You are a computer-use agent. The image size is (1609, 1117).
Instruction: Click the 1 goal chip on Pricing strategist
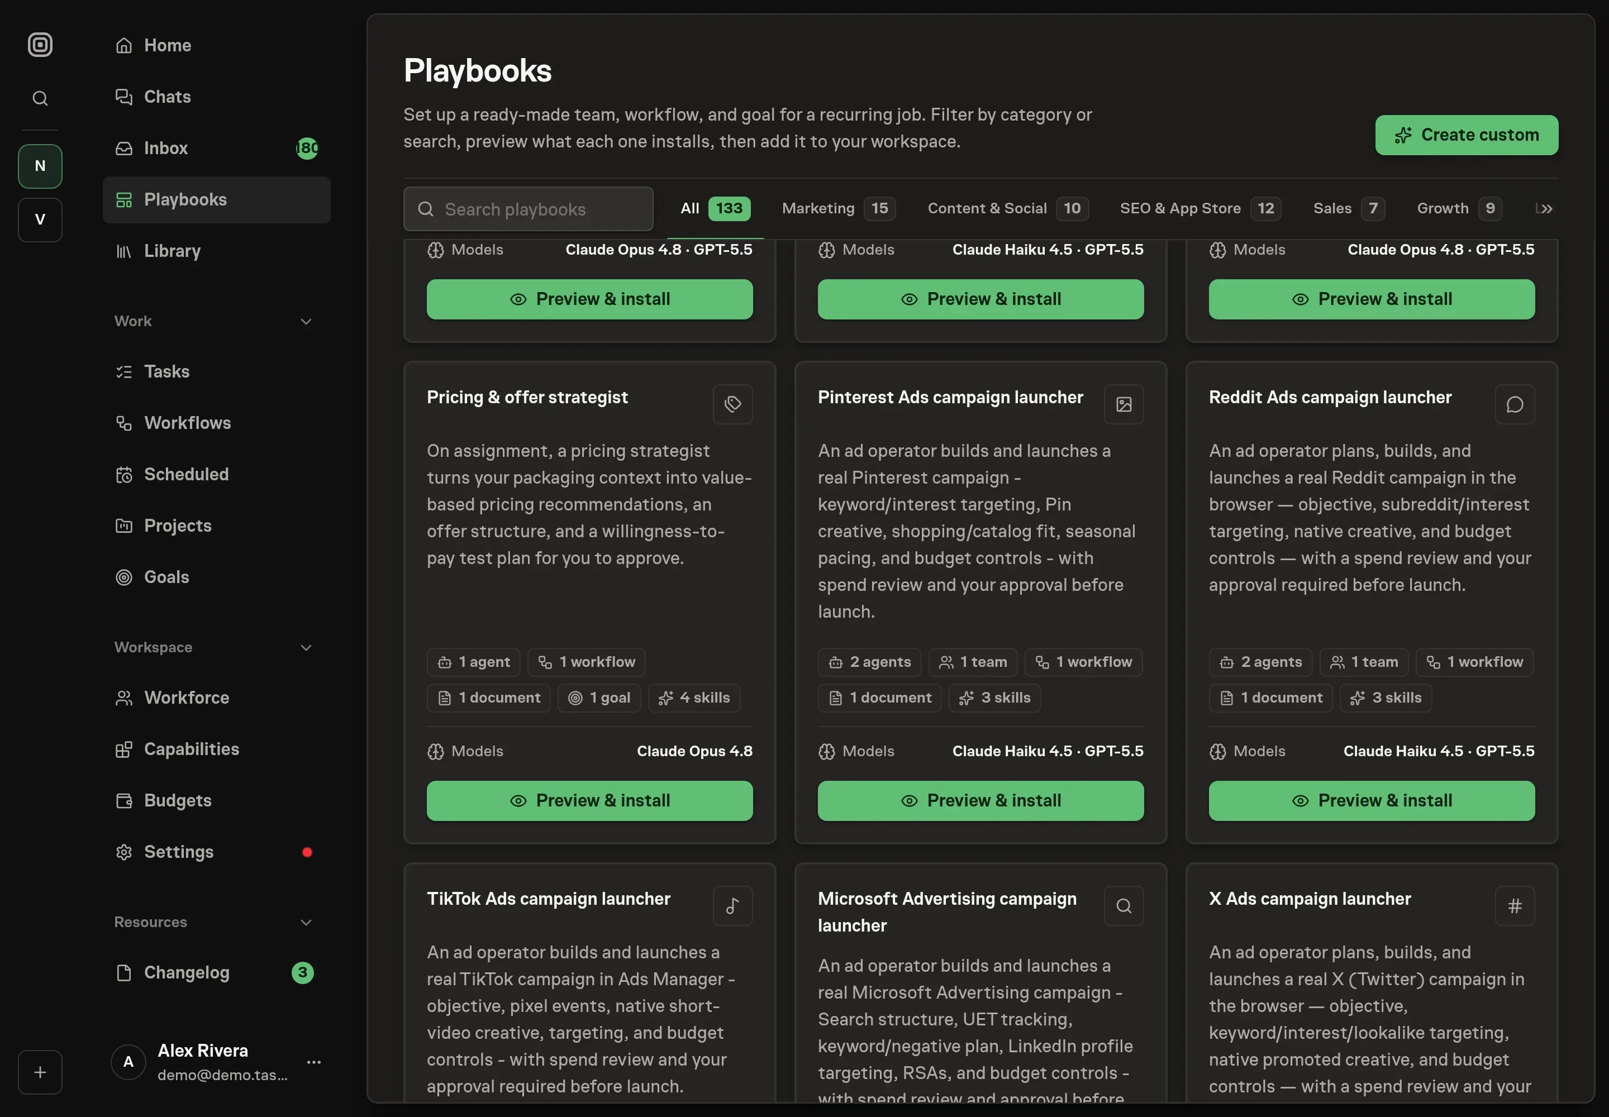[x=599, y=698]
